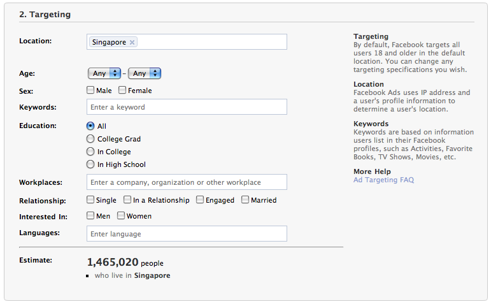Open the Ad Targeting FAQ link
Screen dimensions: 491x304
pos(383,180)
